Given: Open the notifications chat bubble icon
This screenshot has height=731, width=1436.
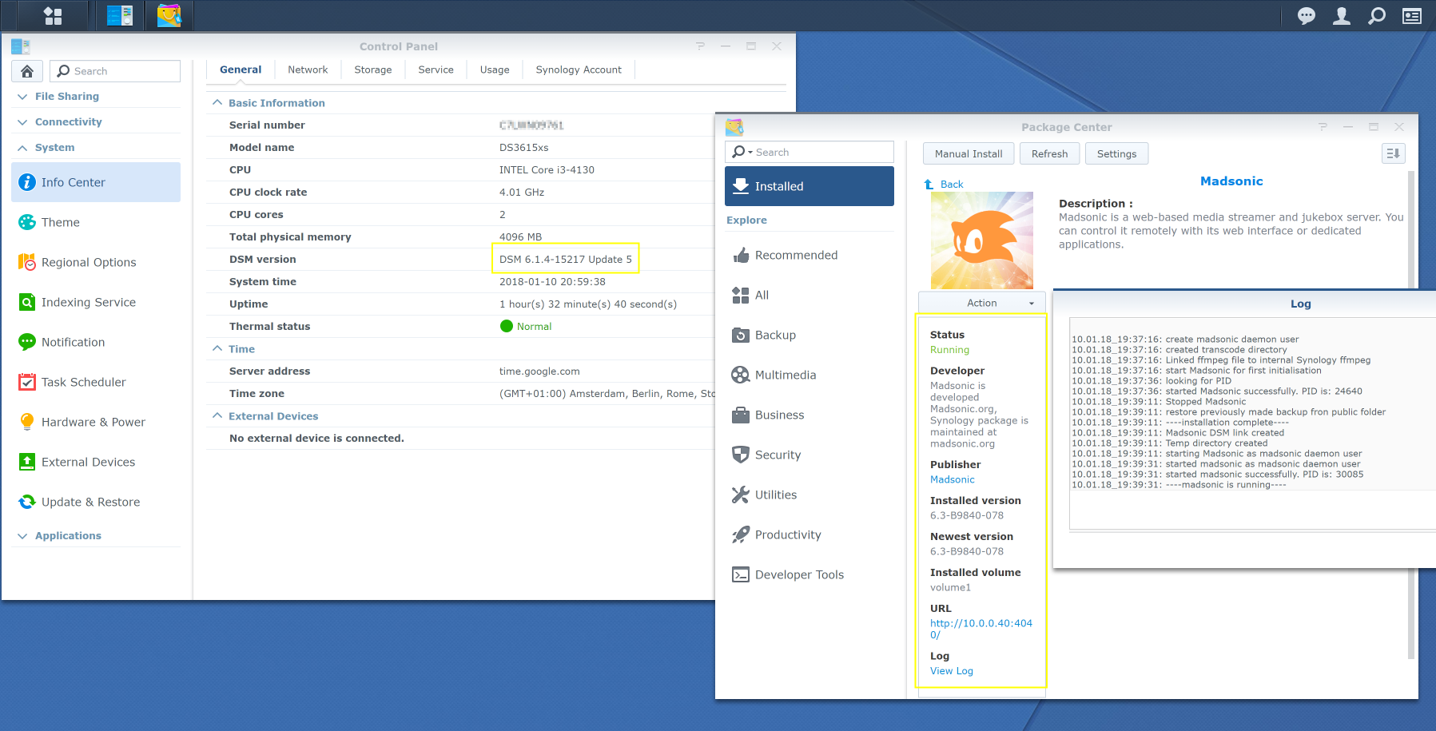Looking at the screenshot, I should click(x=1307, y=16).
